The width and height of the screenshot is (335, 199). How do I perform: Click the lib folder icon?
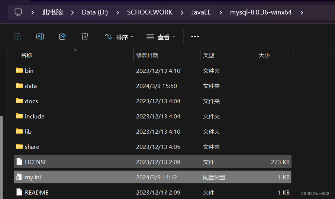click(x=19, y=131)
